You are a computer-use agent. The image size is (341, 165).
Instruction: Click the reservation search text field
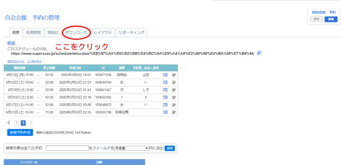coord(67,148)
